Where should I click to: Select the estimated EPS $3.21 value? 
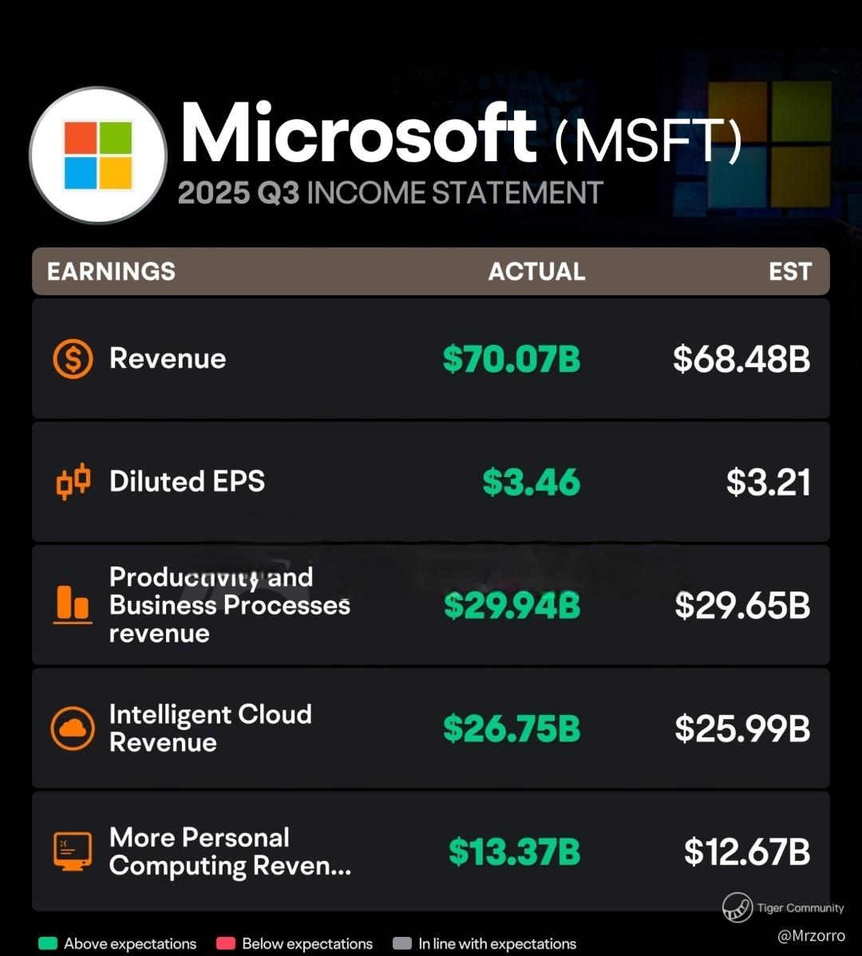768,482
